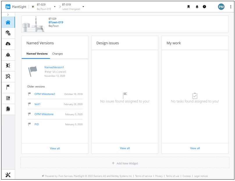Open the documents icon in sidebar

8,109
